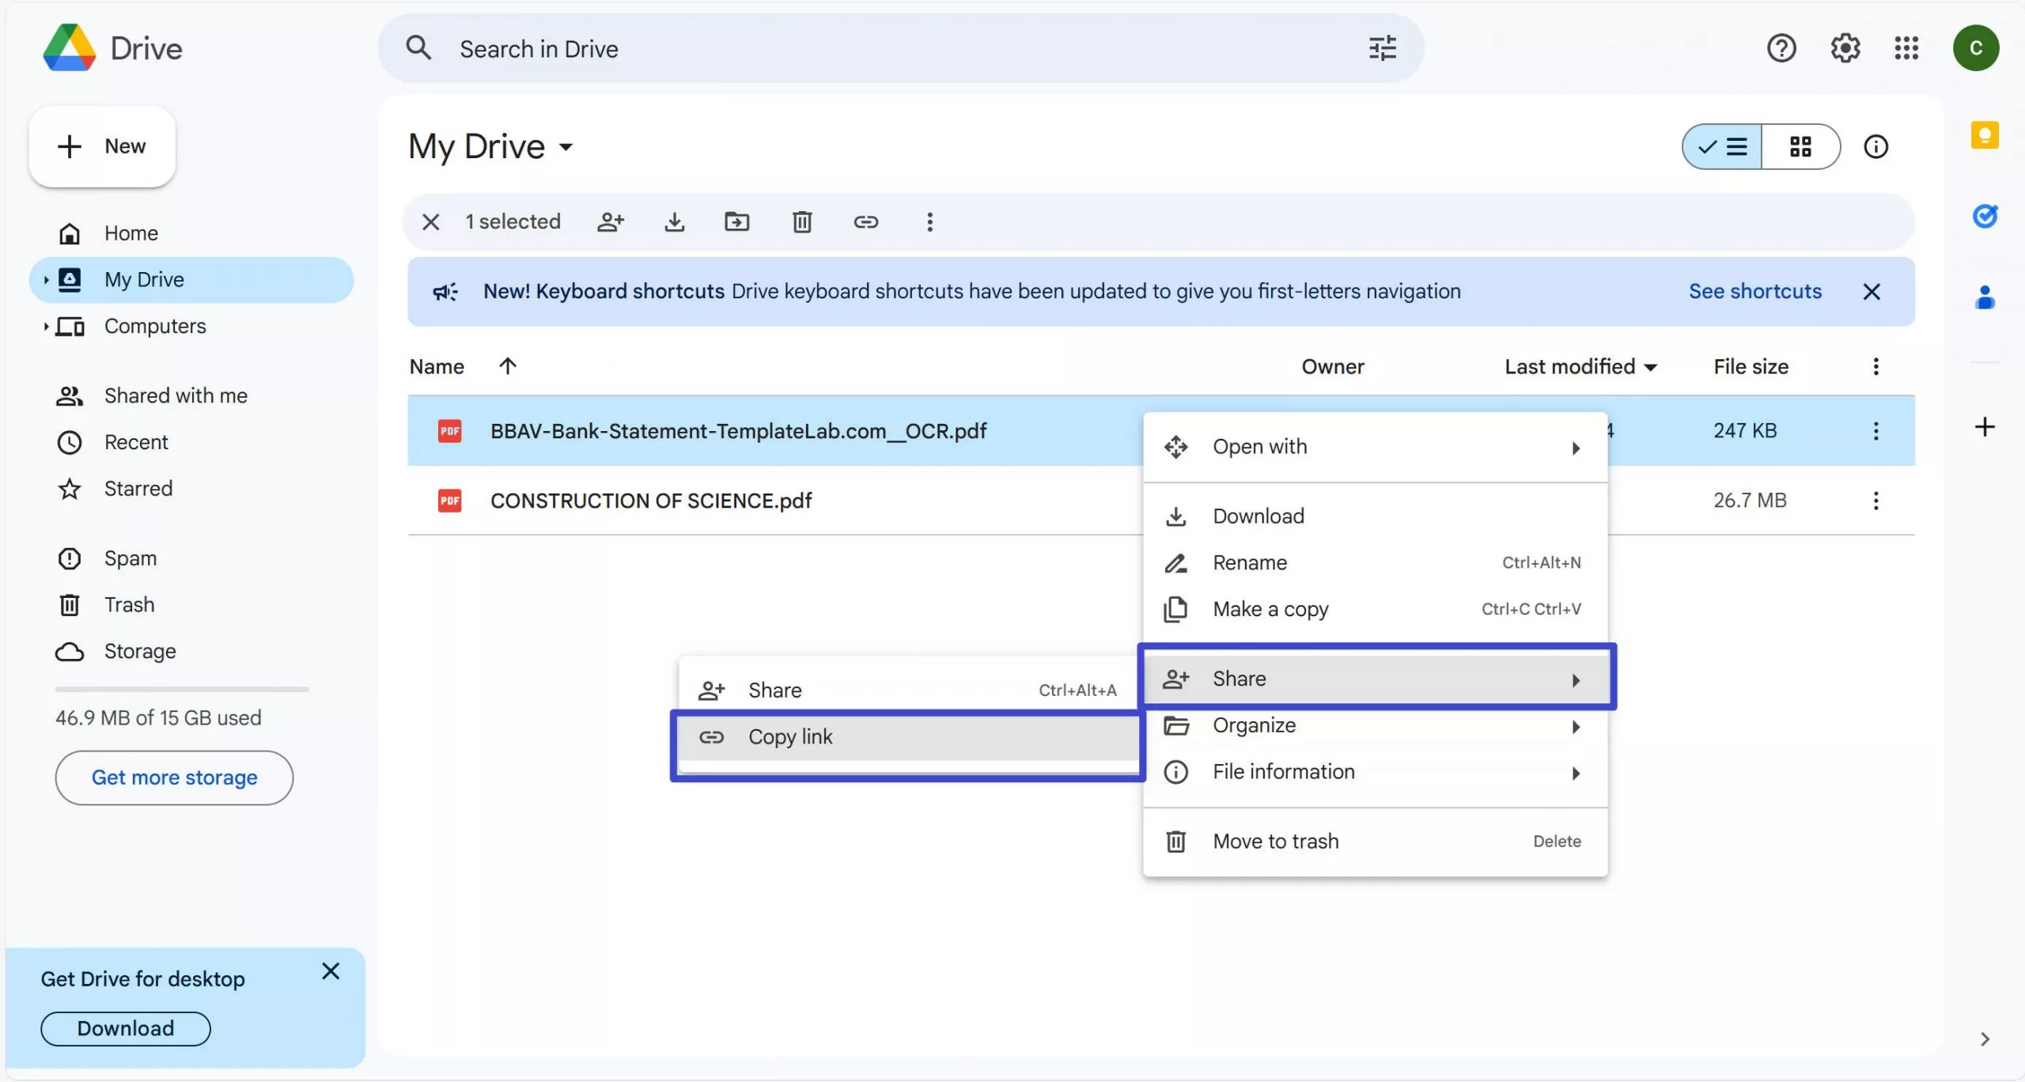Click See shortcuts link in banner
This screenshot has height=1082, width=2025.
click(1754, 290)
